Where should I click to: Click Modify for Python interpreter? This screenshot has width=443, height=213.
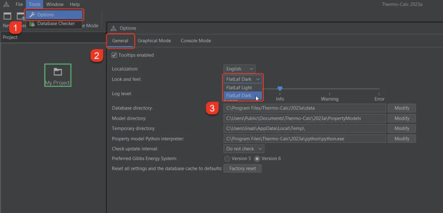(x=402, y=138)
